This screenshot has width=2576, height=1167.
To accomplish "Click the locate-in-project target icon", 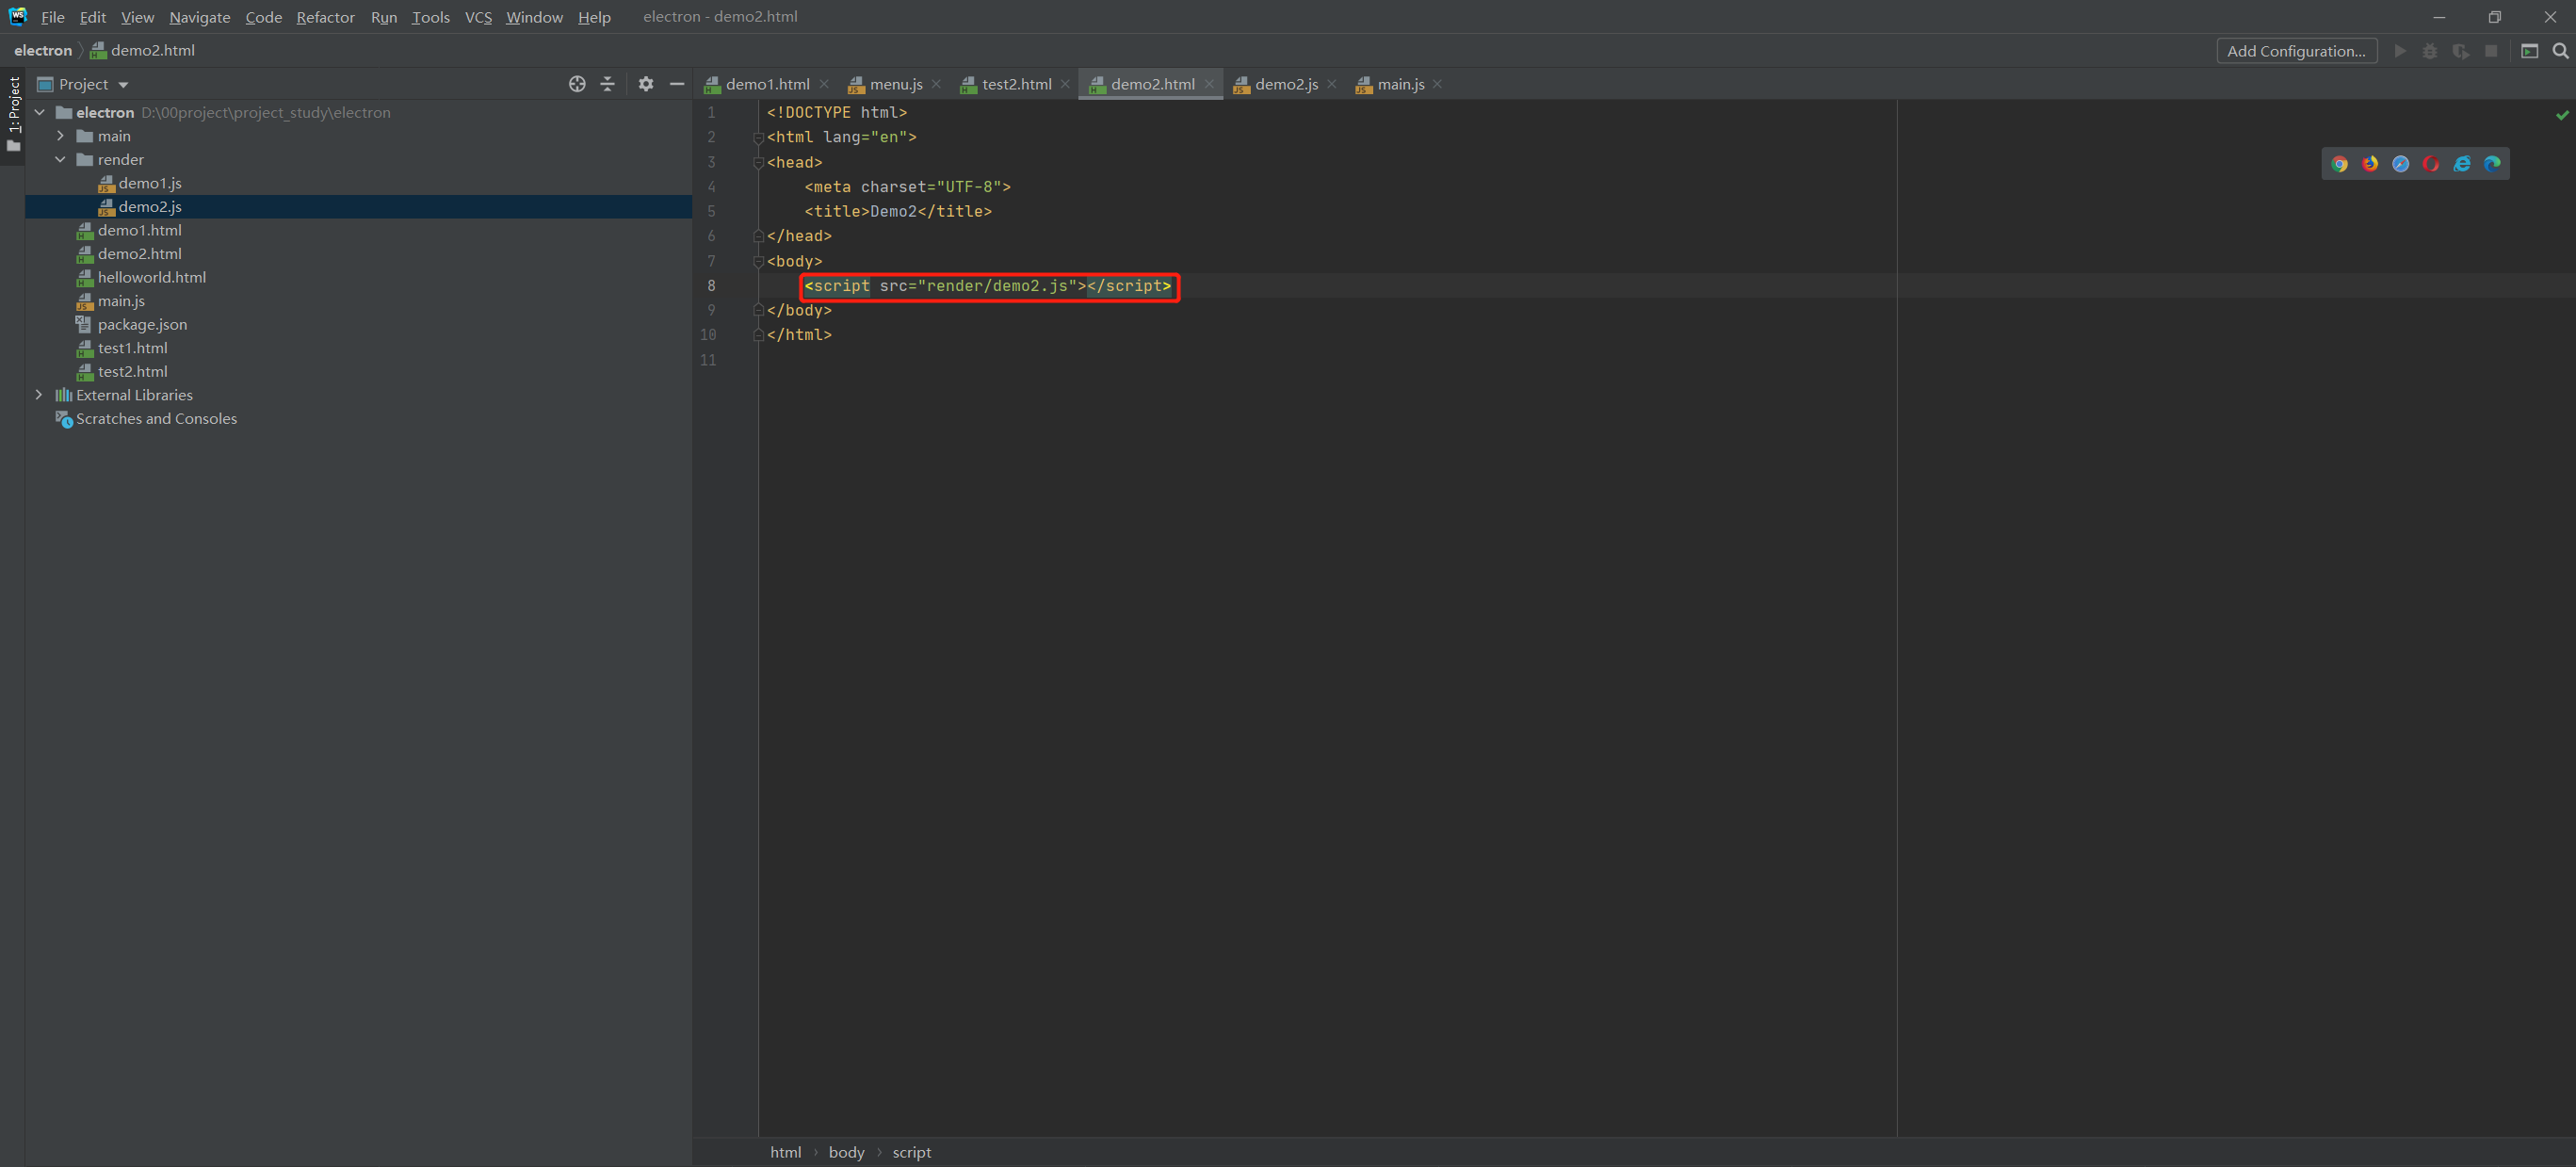I will pyautogui.click(x=577, y=84).
